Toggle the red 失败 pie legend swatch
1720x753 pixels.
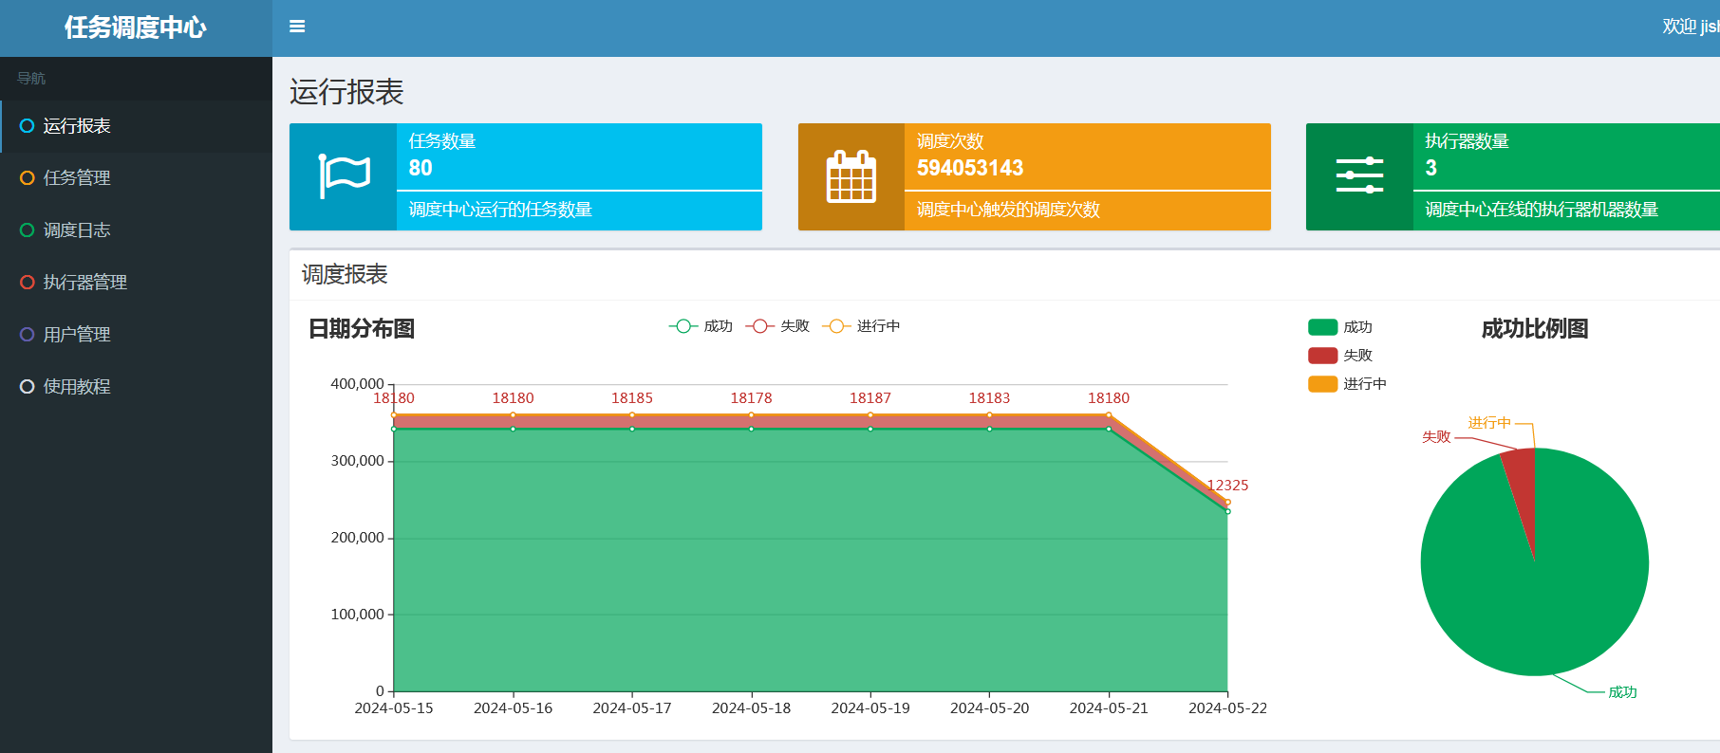(1322, 356)
